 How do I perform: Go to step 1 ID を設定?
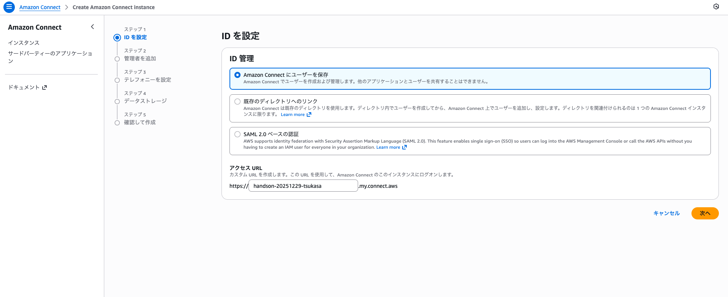point(135,37)
